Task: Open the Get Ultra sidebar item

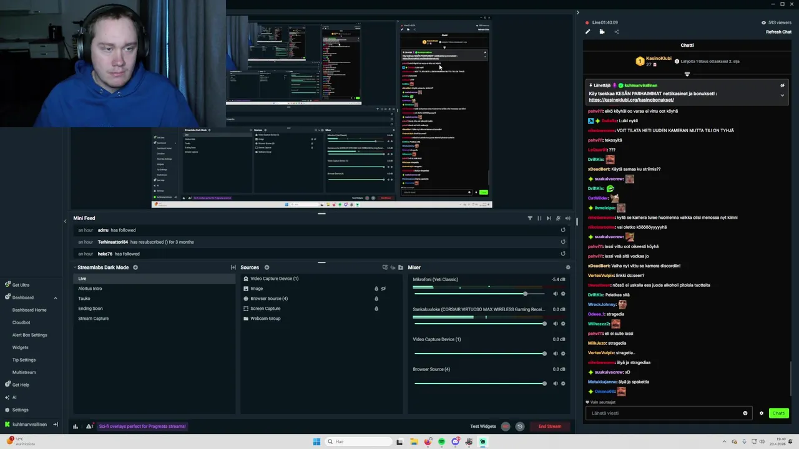Action: tap(17, 285)
